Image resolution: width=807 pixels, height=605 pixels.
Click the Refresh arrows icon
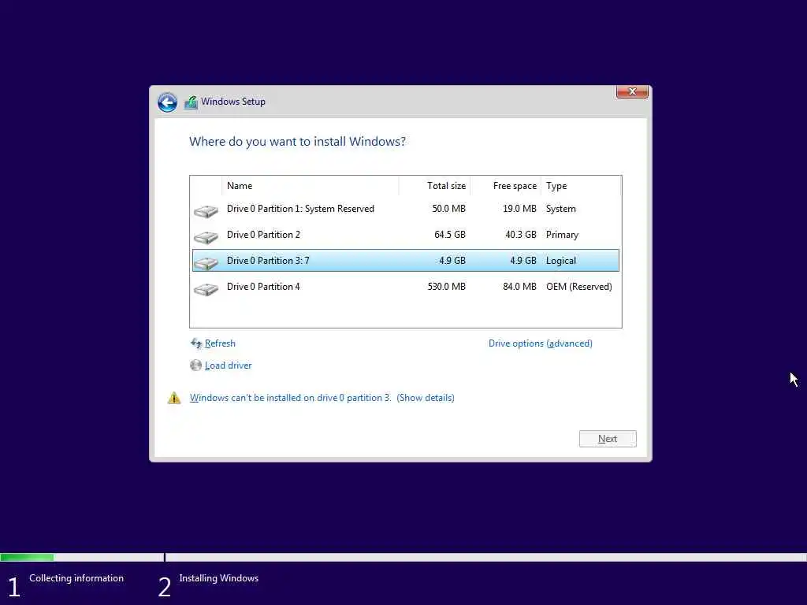click(x=196, y=343)
